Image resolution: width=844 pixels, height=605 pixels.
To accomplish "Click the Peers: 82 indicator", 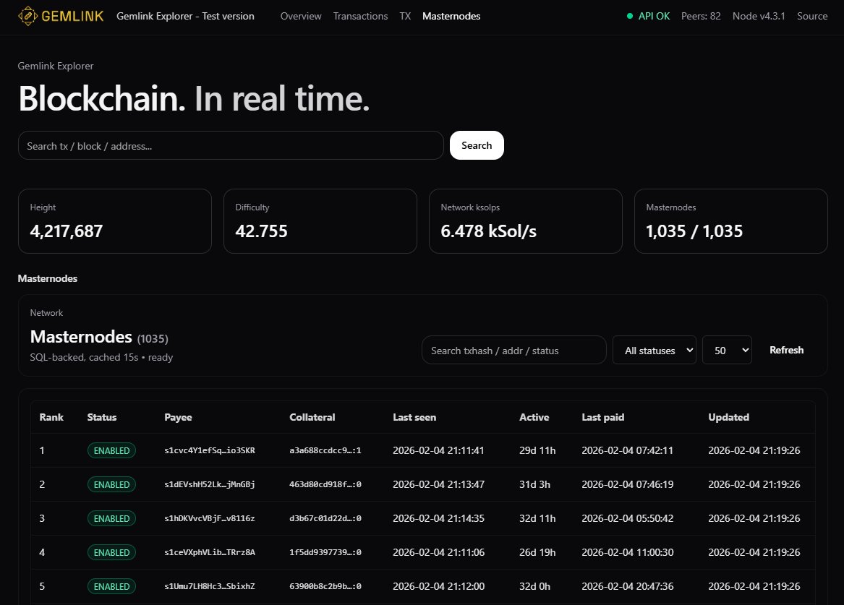I will point(700,15).
